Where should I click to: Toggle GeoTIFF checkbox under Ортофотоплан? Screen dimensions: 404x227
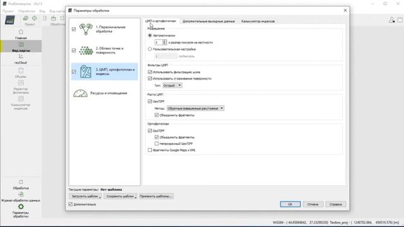point(150,131)
